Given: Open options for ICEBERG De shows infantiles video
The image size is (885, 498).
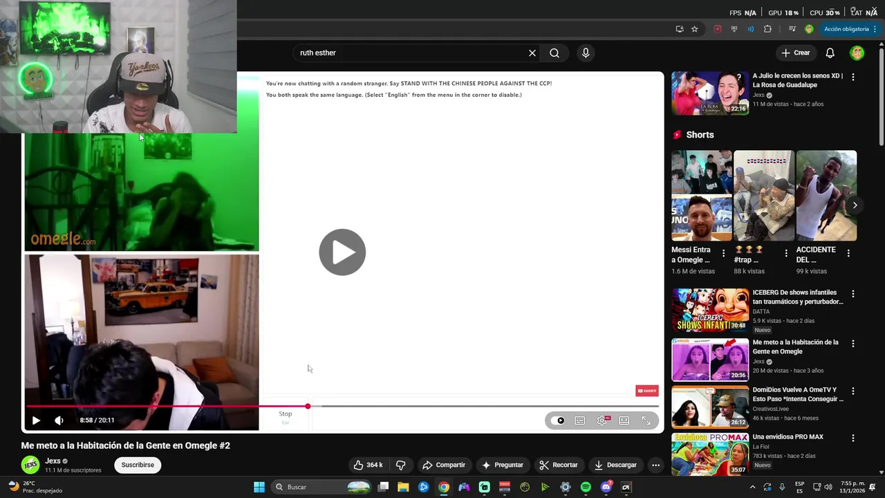Looking at the screenshot, I should point(853,294).
